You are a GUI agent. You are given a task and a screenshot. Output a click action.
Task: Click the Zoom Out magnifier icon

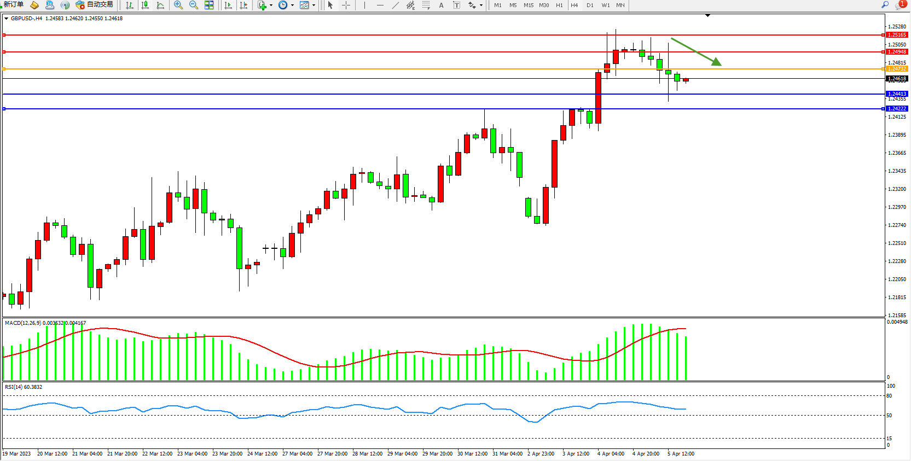click(193, 5)
